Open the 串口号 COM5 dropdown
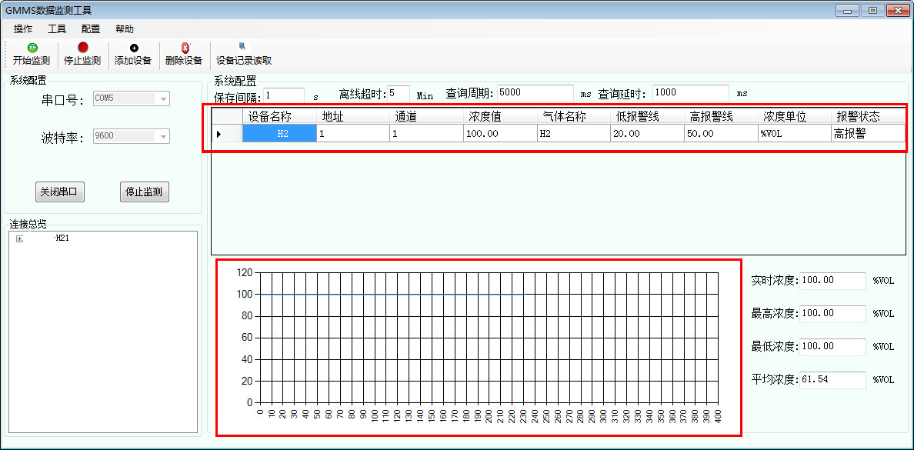This screenshot has height=450, width=914. pyautogui.click(x=163, y=99)
